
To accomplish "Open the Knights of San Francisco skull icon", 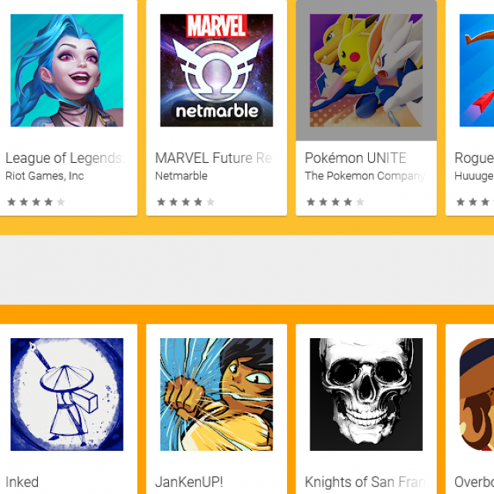I will click(x=366, y=394).
